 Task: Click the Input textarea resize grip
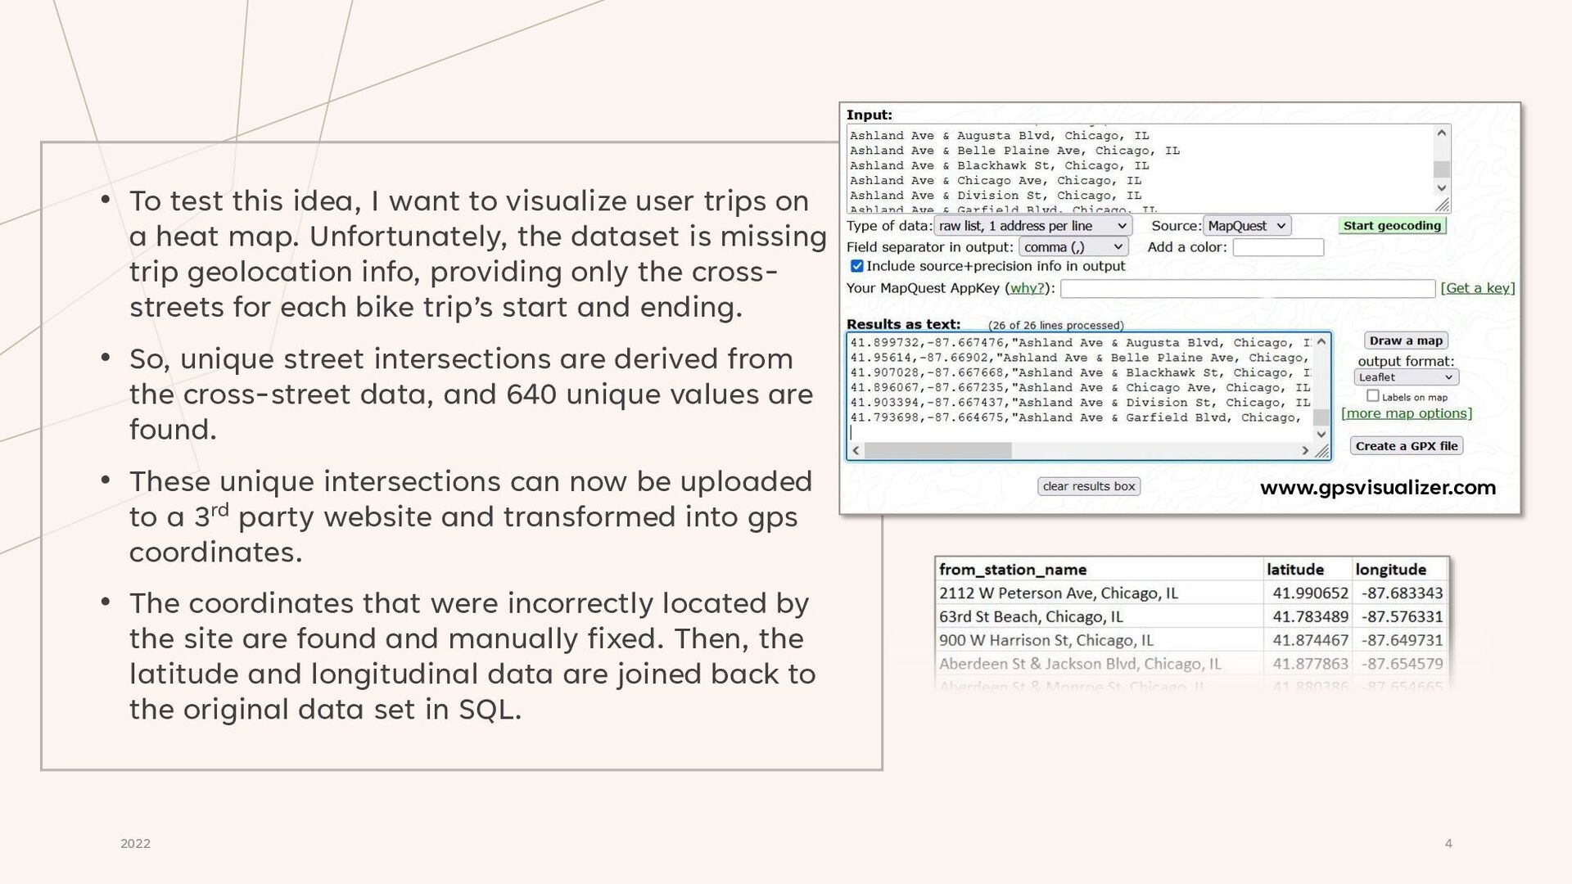tap(1442, 205)
